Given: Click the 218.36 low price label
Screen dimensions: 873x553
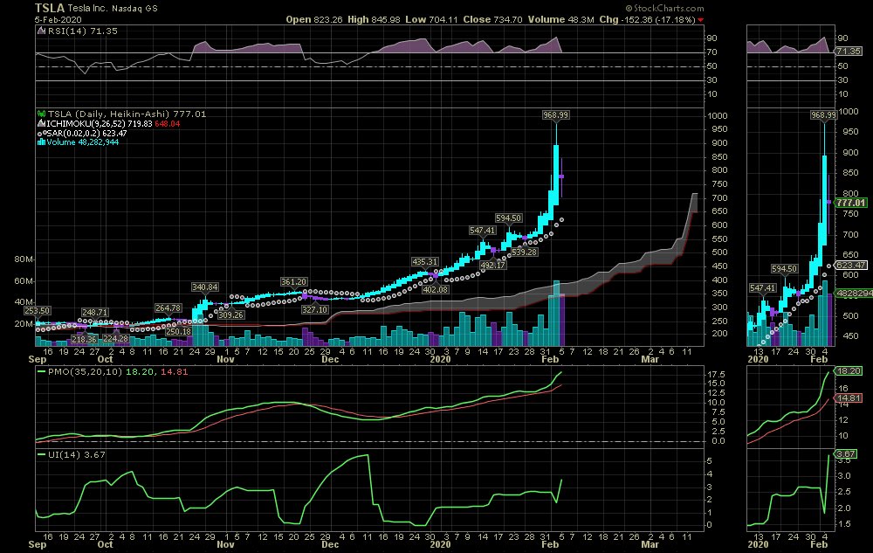Looking at the screenshot, I should click(84, 339).
